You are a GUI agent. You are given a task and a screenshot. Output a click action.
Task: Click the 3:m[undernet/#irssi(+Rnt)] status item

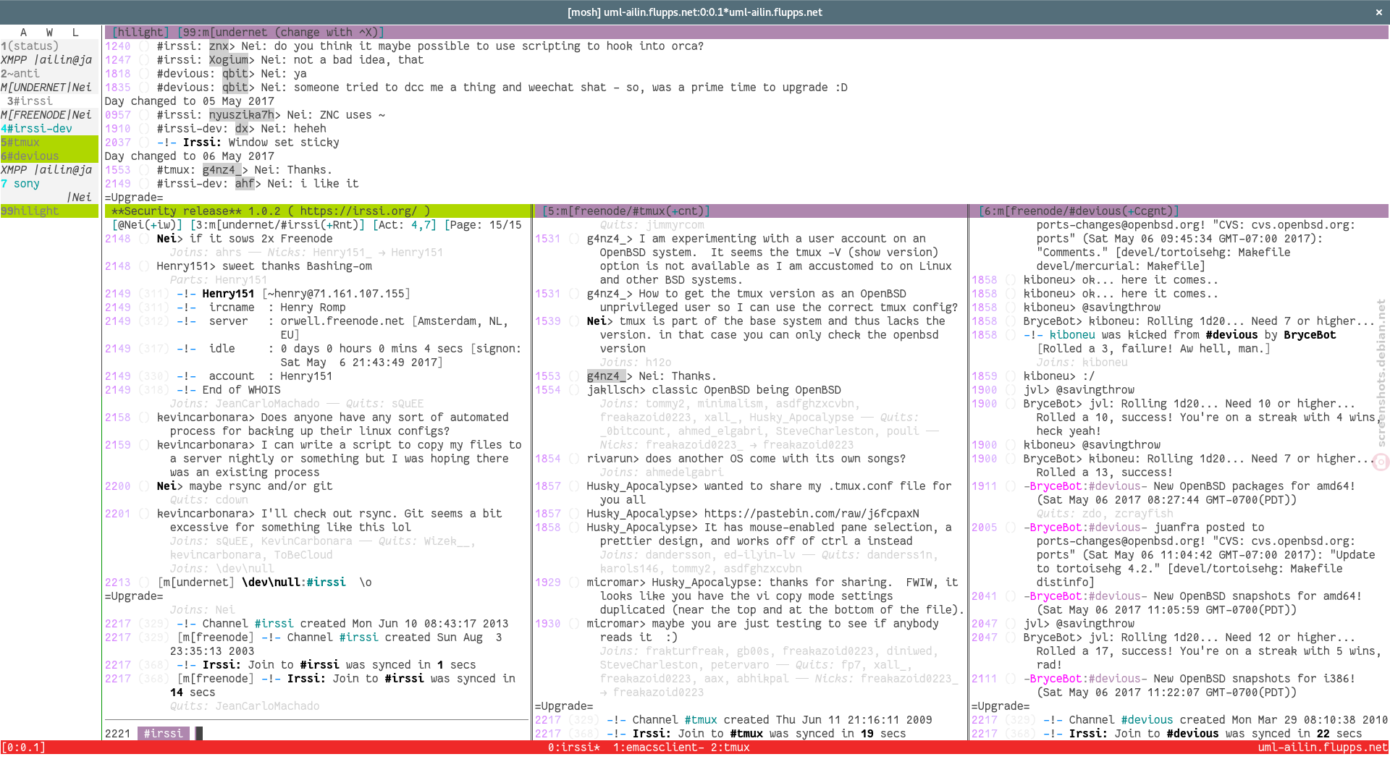click(x=277, y=225)
